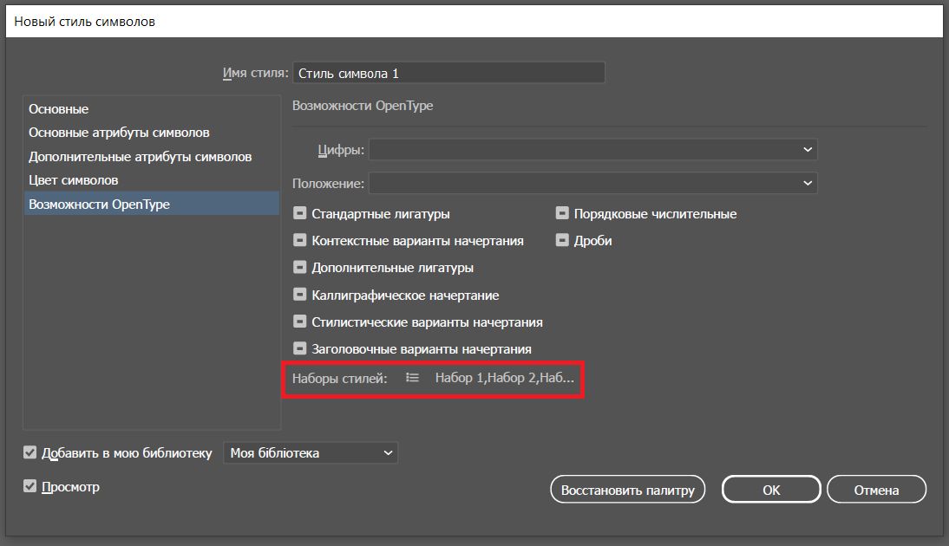
Task: Open the Цифры dropdown
Action: tap(593, 150)
